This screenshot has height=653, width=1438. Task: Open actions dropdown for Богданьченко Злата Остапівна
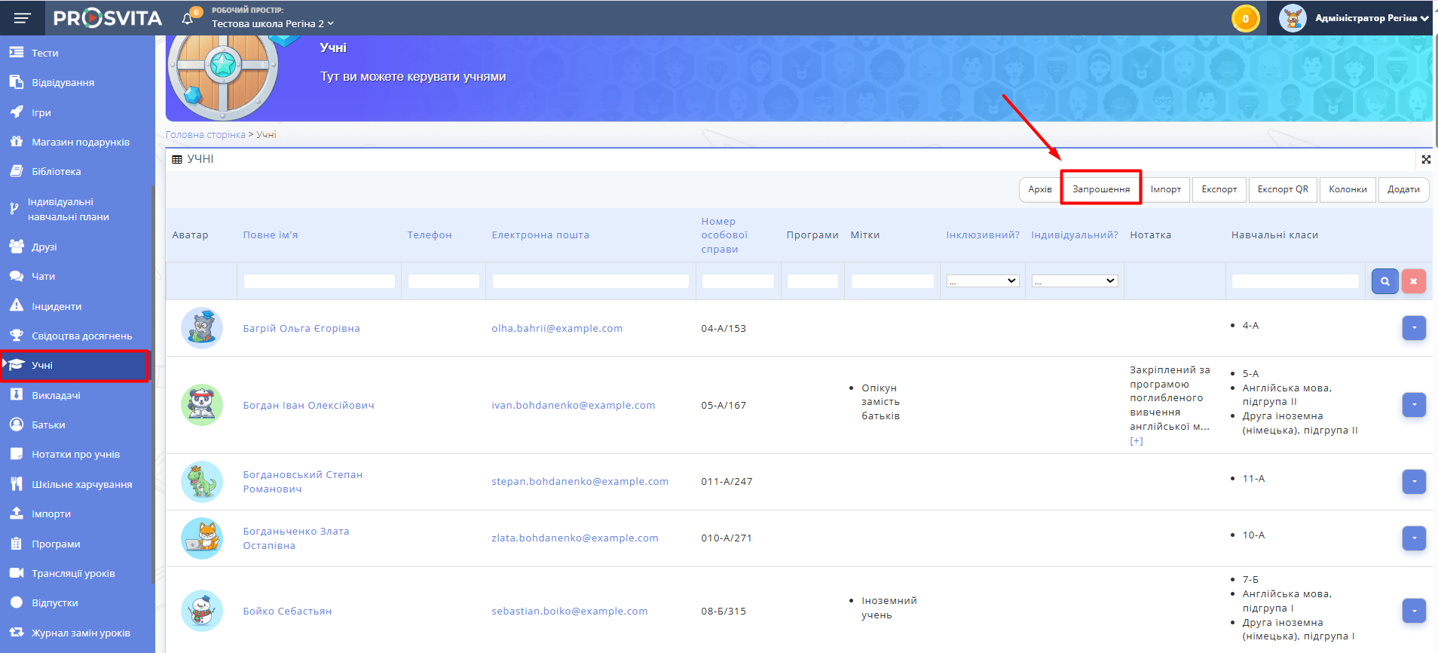[1414, 538]
